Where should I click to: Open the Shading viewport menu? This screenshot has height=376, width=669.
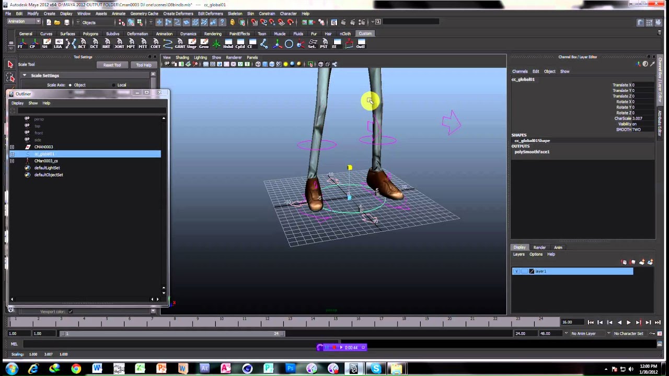tap(182, 57)
